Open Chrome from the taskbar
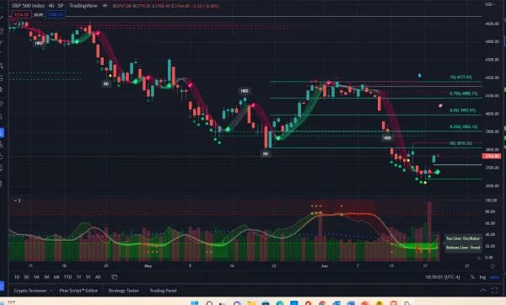 pyautogui.click(x=322, y=303)
